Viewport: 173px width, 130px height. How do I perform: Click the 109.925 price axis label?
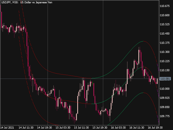click(165, 98)
